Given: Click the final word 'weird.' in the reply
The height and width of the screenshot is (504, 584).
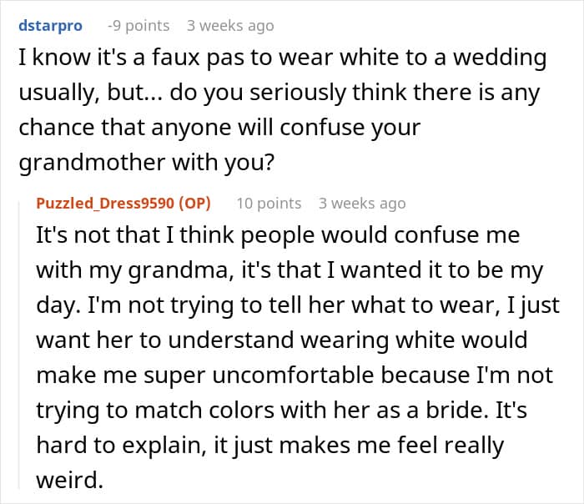Looking at the screenshot, I should click(x=68, y=481).
